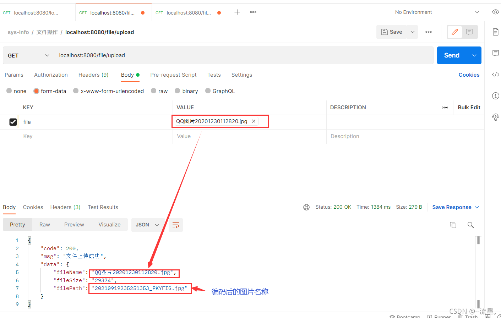This screenshot has width=501, height=318.
Task: Click the lightbulb suggestions icon
Action: (496, 117)
